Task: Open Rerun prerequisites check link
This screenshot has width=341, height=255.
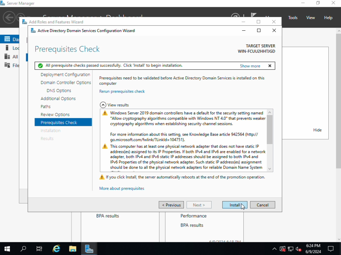Action: 122,91
